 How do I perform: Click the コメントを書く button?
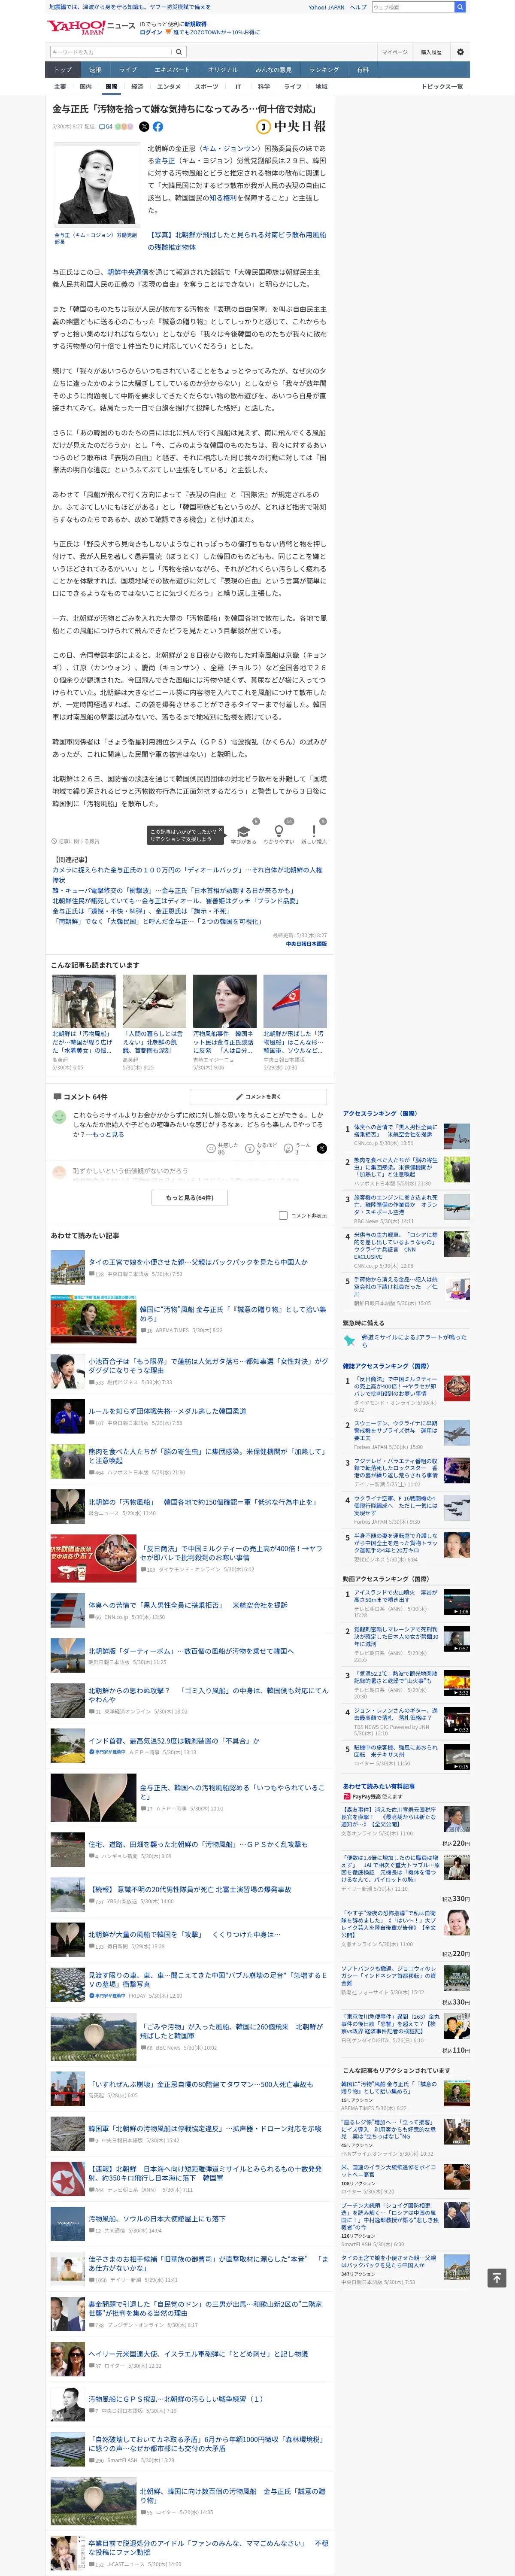[258, 1097]
